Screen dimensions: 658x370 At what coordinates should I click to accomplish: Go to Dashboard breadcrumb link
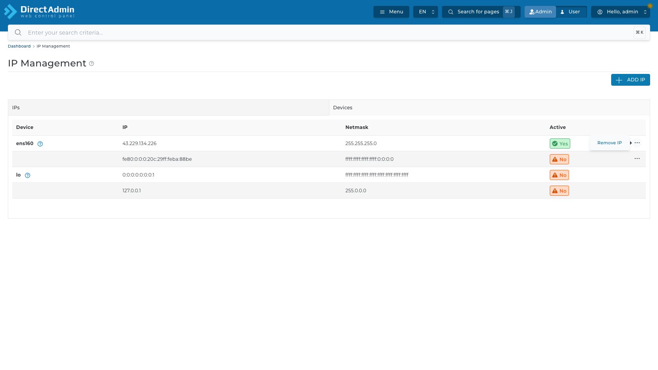19,46
